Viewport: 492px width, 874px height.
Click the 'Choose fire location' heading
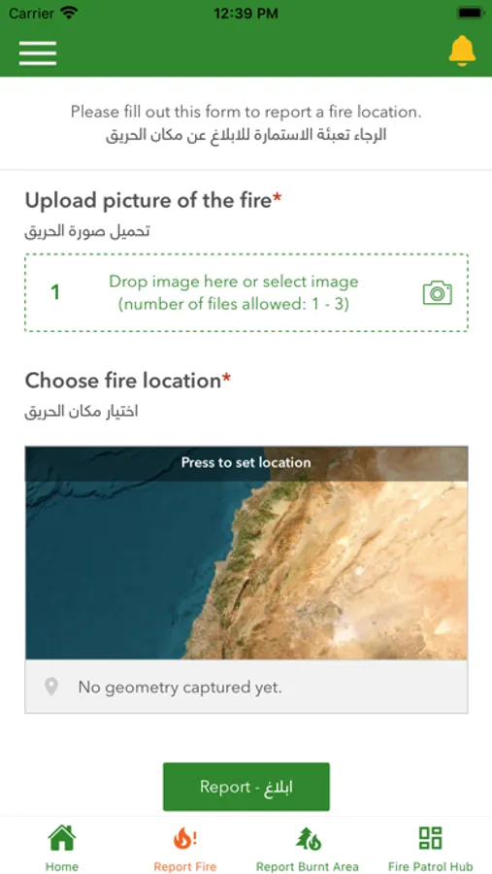coord(128,381)
